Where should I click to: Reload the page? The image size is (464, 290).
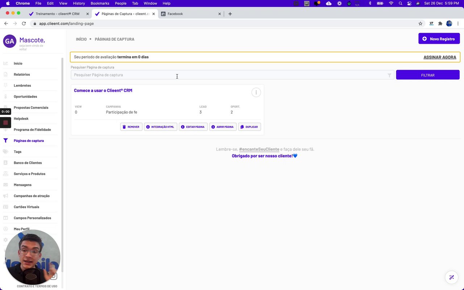pos(24,24)
